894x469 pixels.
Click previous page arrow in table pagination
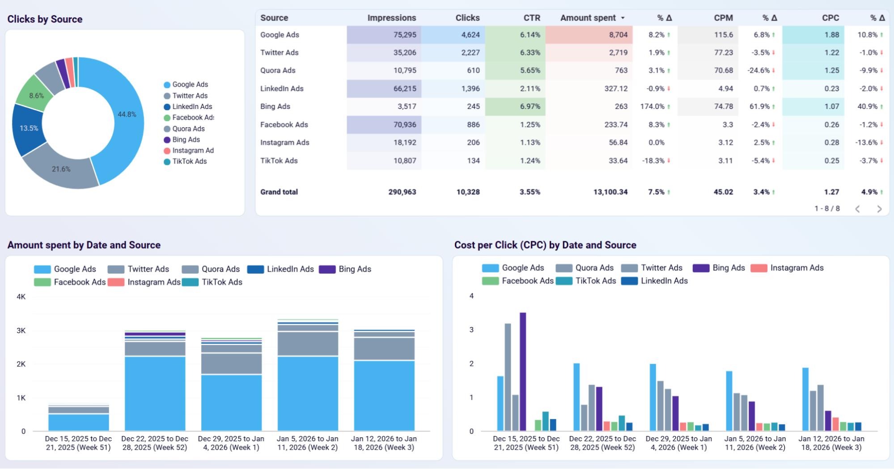coord(857,209)
